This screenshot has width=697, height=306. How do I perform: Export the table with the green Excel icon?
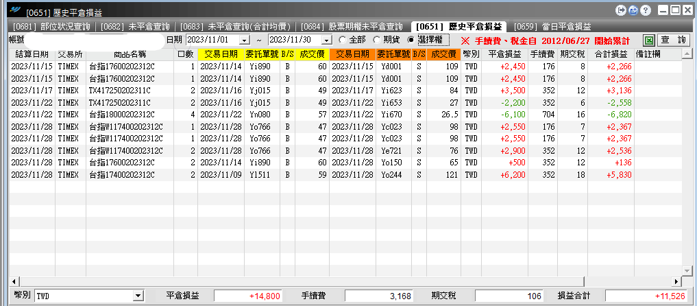pos(650,40)
